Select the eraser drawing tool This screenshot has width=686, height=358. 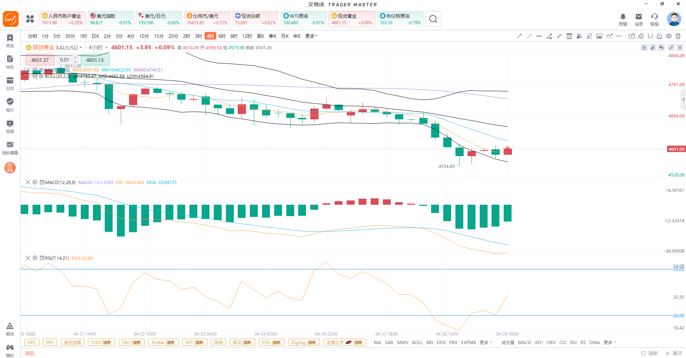click(x=641, y=36)
